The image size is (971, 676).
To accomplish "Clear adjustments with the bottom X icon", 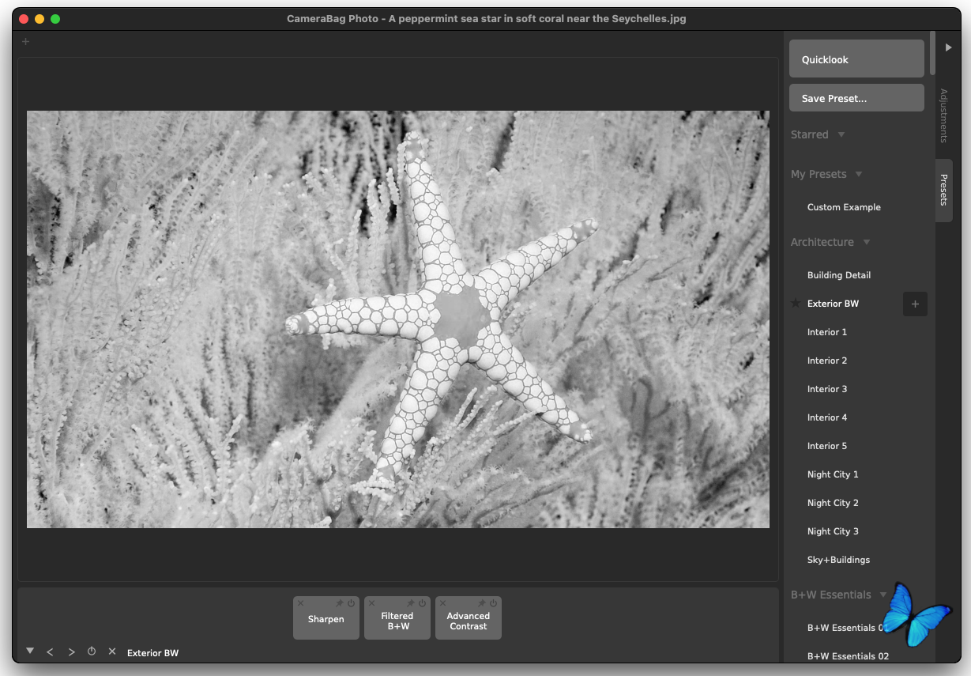I will tap(112, 651).
